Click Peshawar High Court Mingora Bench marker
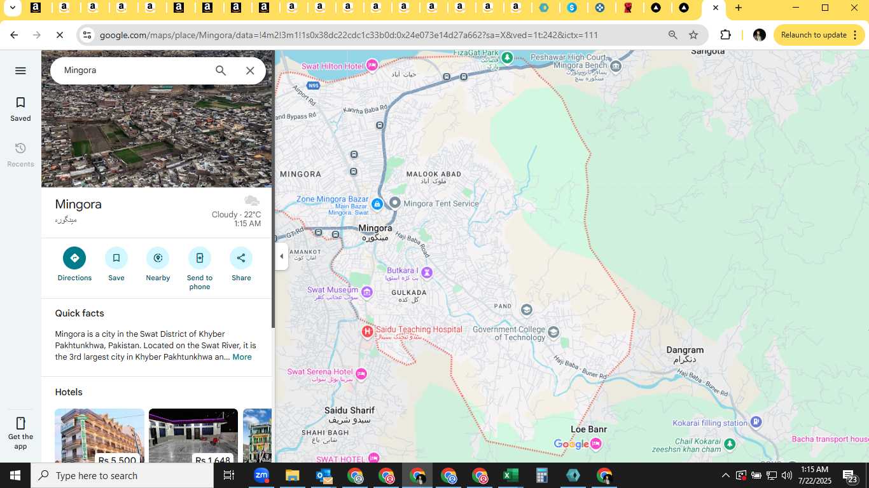The height and width of the screenshot is (488, 869). point(615,65)
